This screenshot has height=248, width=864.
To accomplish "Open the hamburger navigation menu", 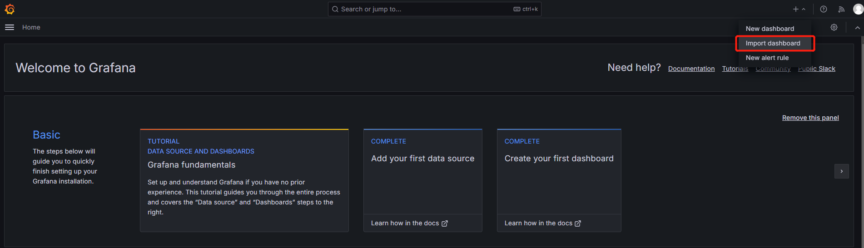I will tap(10, 27).
